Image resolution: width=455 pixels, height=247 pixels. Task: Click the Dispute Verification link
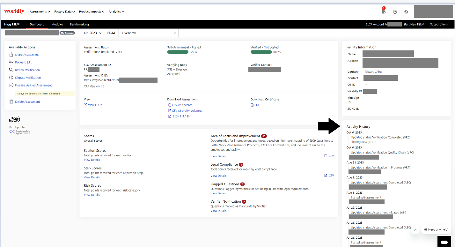(28, 78)
